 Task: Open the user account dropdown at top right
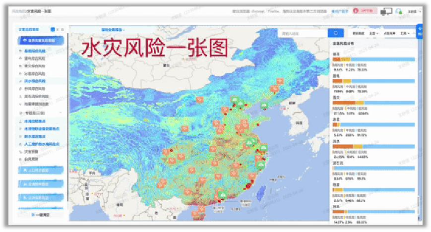pos(414,11)
